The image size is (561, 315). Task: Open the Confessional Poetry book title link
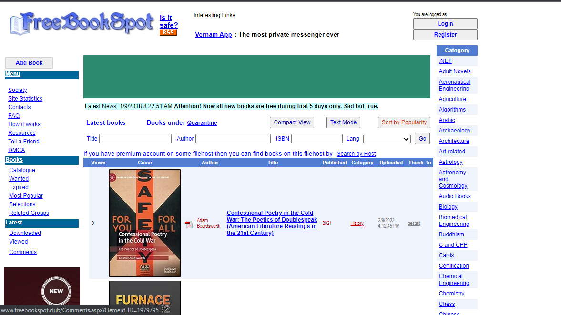(x=272, y=223)
